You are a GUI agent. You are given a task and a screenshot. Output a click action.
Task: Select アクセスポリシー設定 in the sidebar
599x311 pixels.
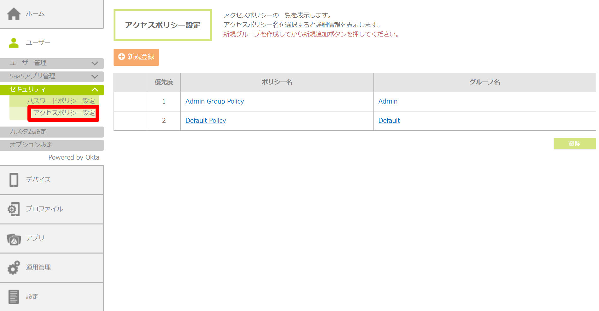click(64, 113)
